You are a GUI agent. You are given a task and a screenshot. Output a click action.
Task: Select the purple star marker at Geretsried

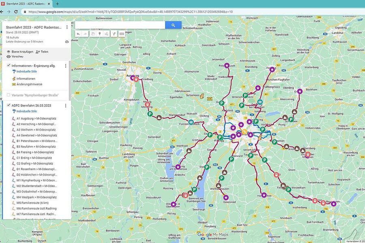click(x=226, y=198)
